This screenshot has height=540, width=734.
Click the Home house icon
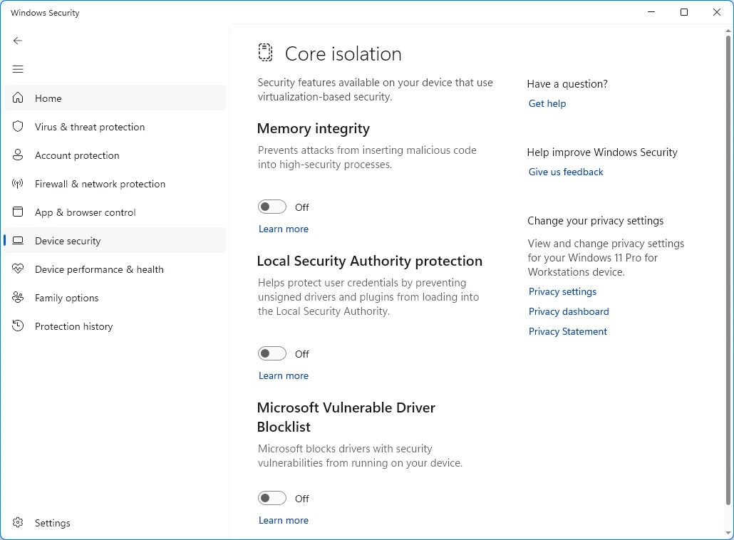[18, 98]
